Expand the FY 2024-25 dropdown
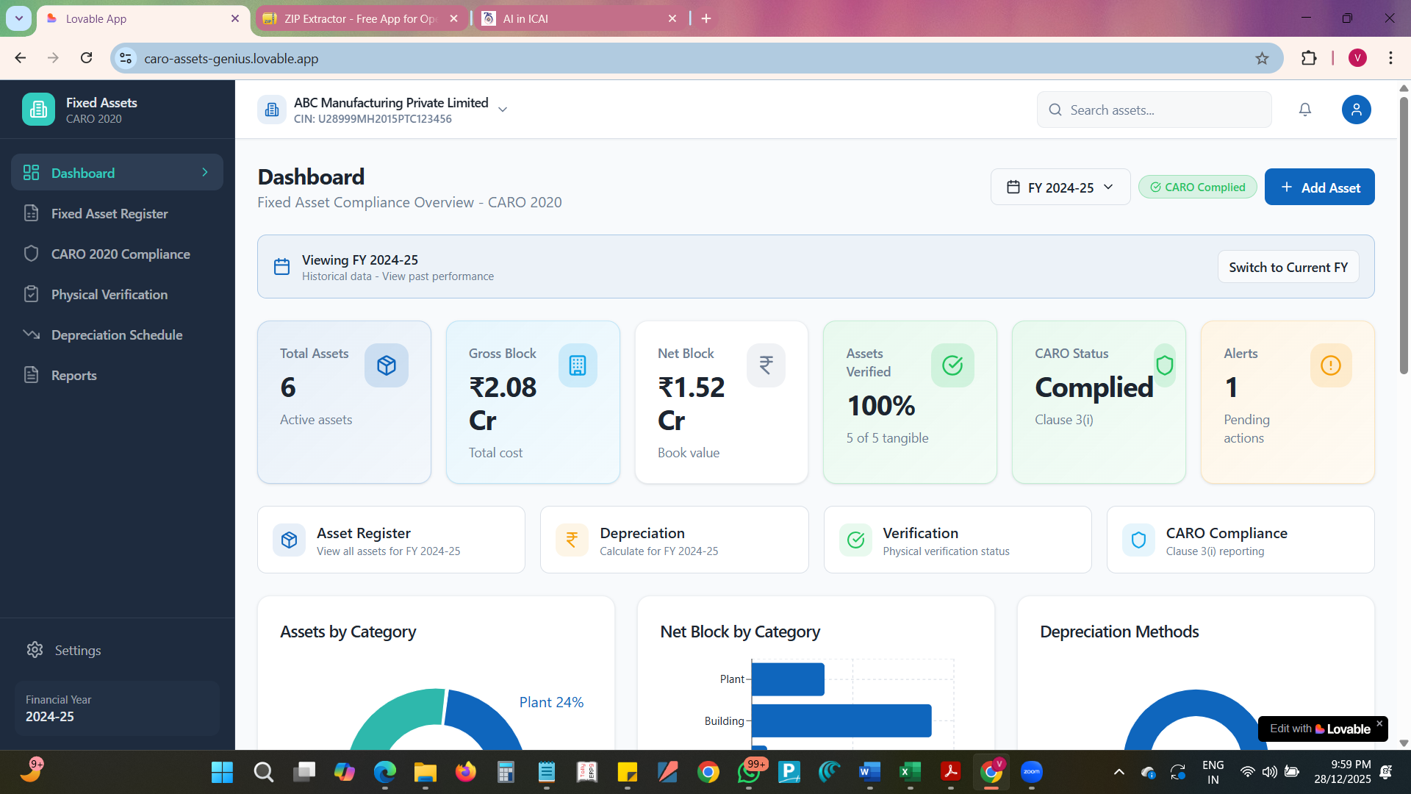Viewport: 1411px width, 794px height. point(1060,187)
